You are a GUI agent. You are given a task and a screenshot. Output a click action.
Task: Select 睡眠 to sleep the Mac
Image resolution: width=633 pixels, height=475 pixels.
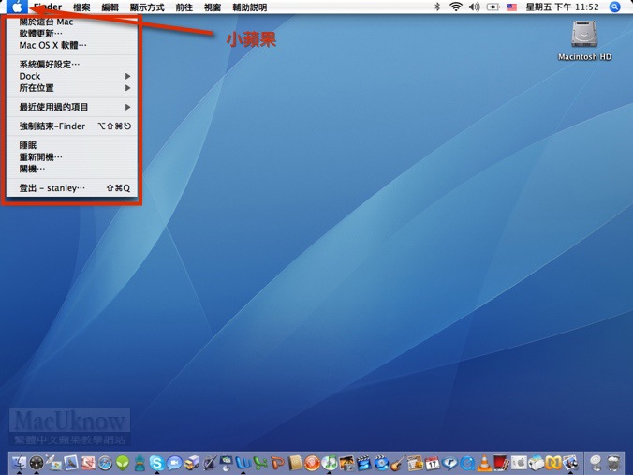(72, 145)
